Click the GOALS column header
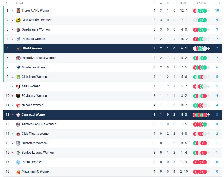This screenshot has width=224, height=177. (184, 3)
